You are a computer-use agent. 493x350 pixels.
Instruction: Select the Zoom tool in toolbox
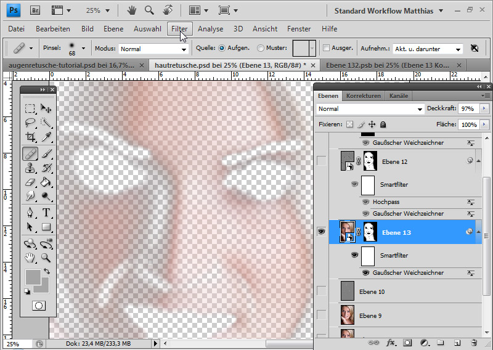[x=46, y=258]
